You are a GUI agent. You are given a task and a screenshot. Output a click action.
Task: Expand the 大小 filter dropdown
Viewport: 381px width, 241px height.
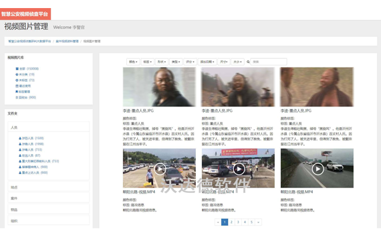(237, 62)
